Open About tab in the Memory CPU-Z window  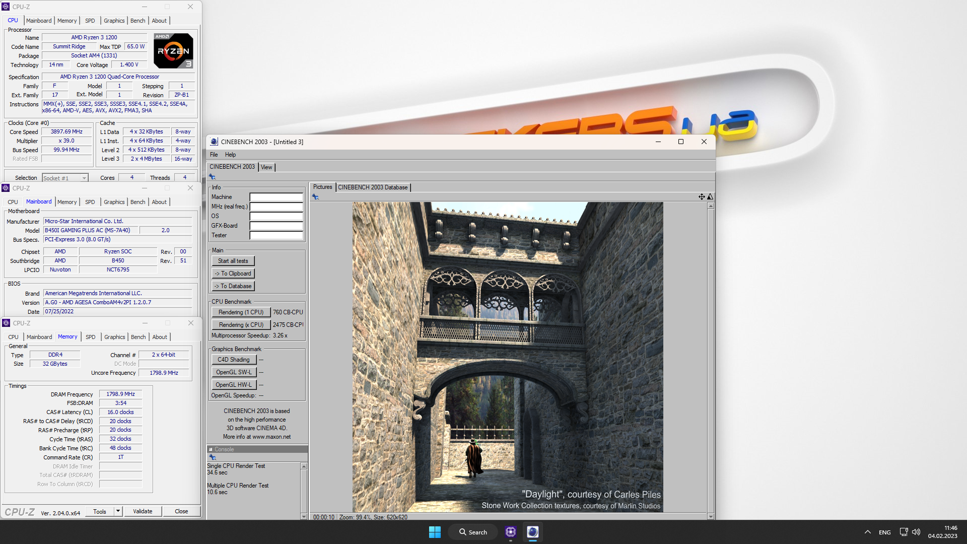[x=160, y=337]
